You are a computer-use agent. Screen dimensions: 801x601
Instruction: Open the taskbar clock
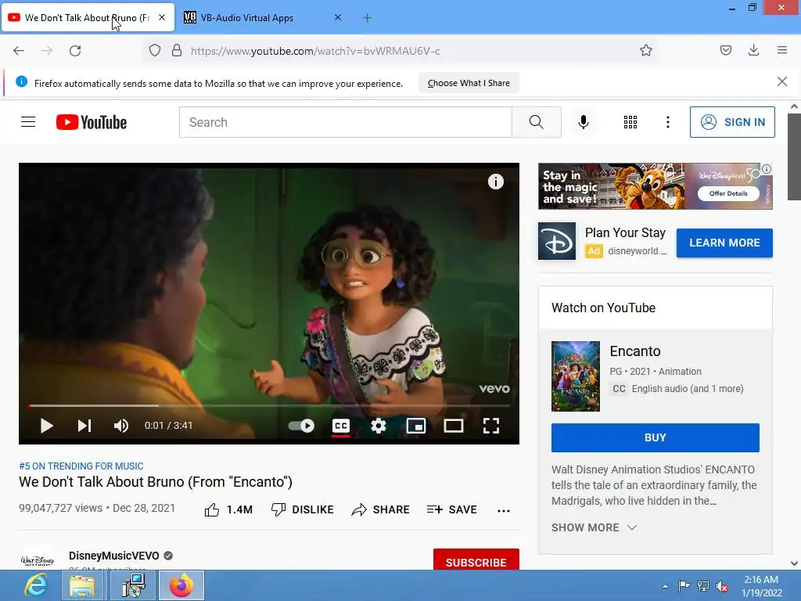coord(762,585)
